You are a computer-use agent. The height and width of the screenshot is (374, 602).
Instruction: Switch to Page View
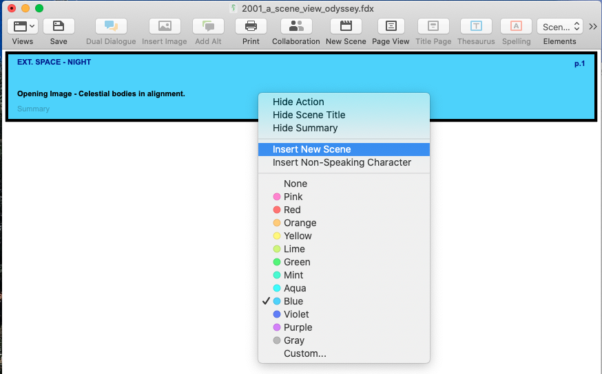(x=391, y=27)
